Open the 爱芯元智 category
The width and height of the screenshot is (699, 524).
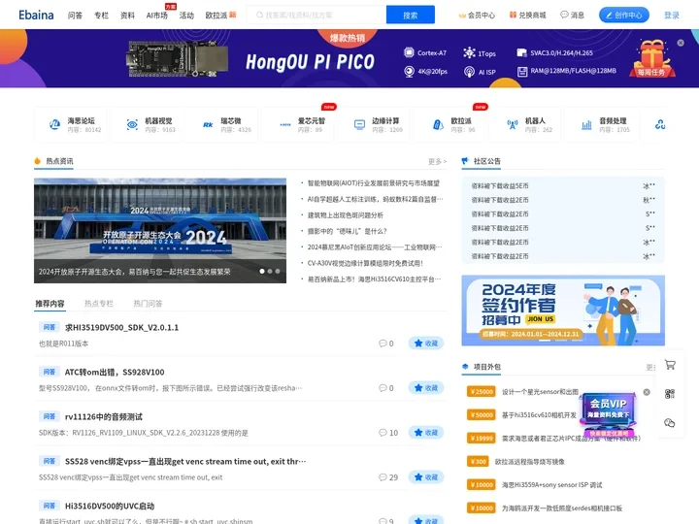click(x=298, y=125)
